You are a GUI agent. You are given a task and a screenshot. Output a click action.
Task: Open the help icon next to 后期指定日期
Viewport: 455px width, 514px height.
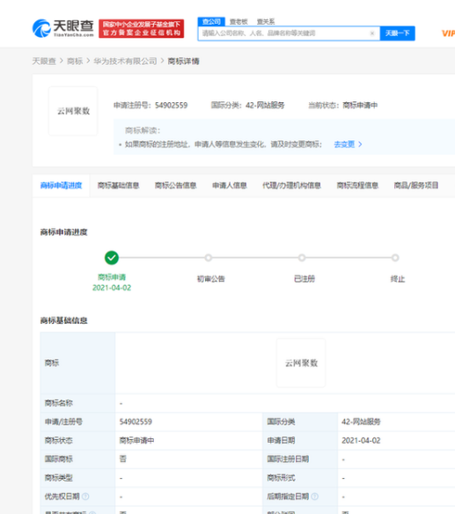(315, 496)
